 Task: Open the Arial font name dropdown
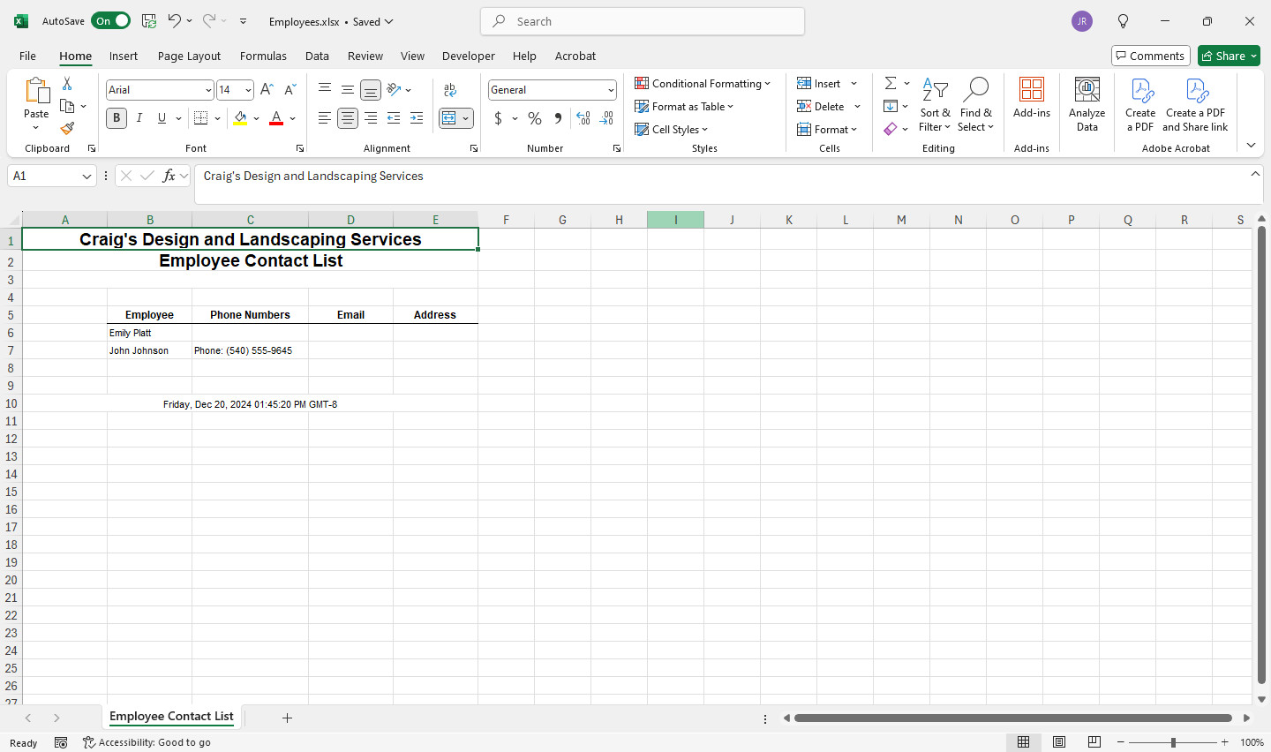[208, 90]
